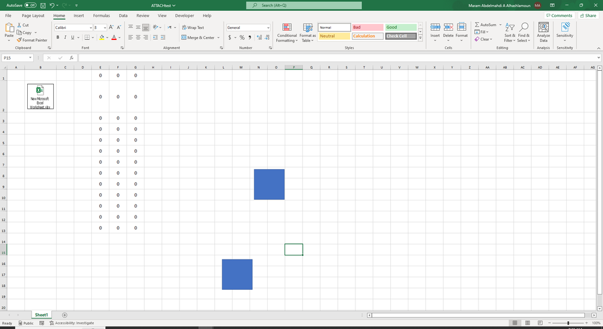Open Sort & Filter menu
Viewport: 603px width, 329px height.
click(510, 33)
